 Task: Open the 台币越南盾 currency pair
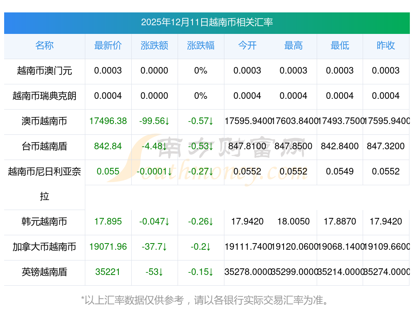point(44,146)
